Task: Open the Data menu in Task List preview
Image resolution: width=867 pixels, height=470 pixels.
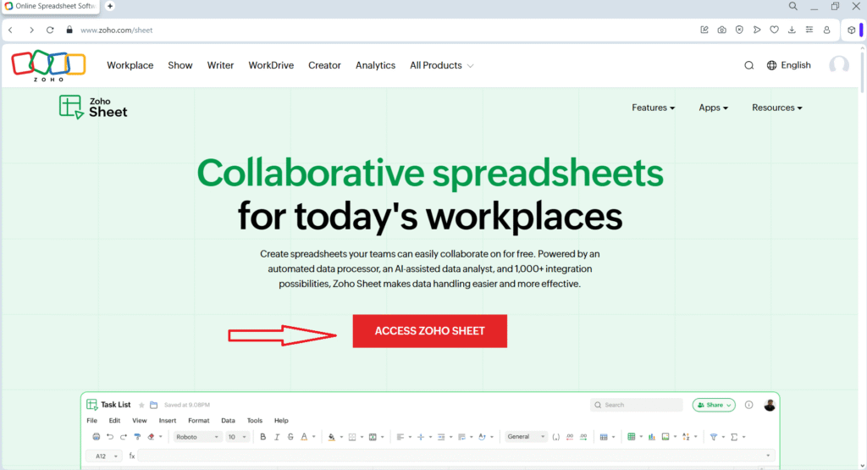Action: coord(228,420)
